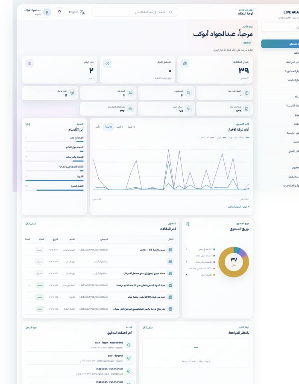The height and width of the screenshot is (384, 299).
Task: Toggle المشاهدات chart legend series
Action: click(207, 138)
